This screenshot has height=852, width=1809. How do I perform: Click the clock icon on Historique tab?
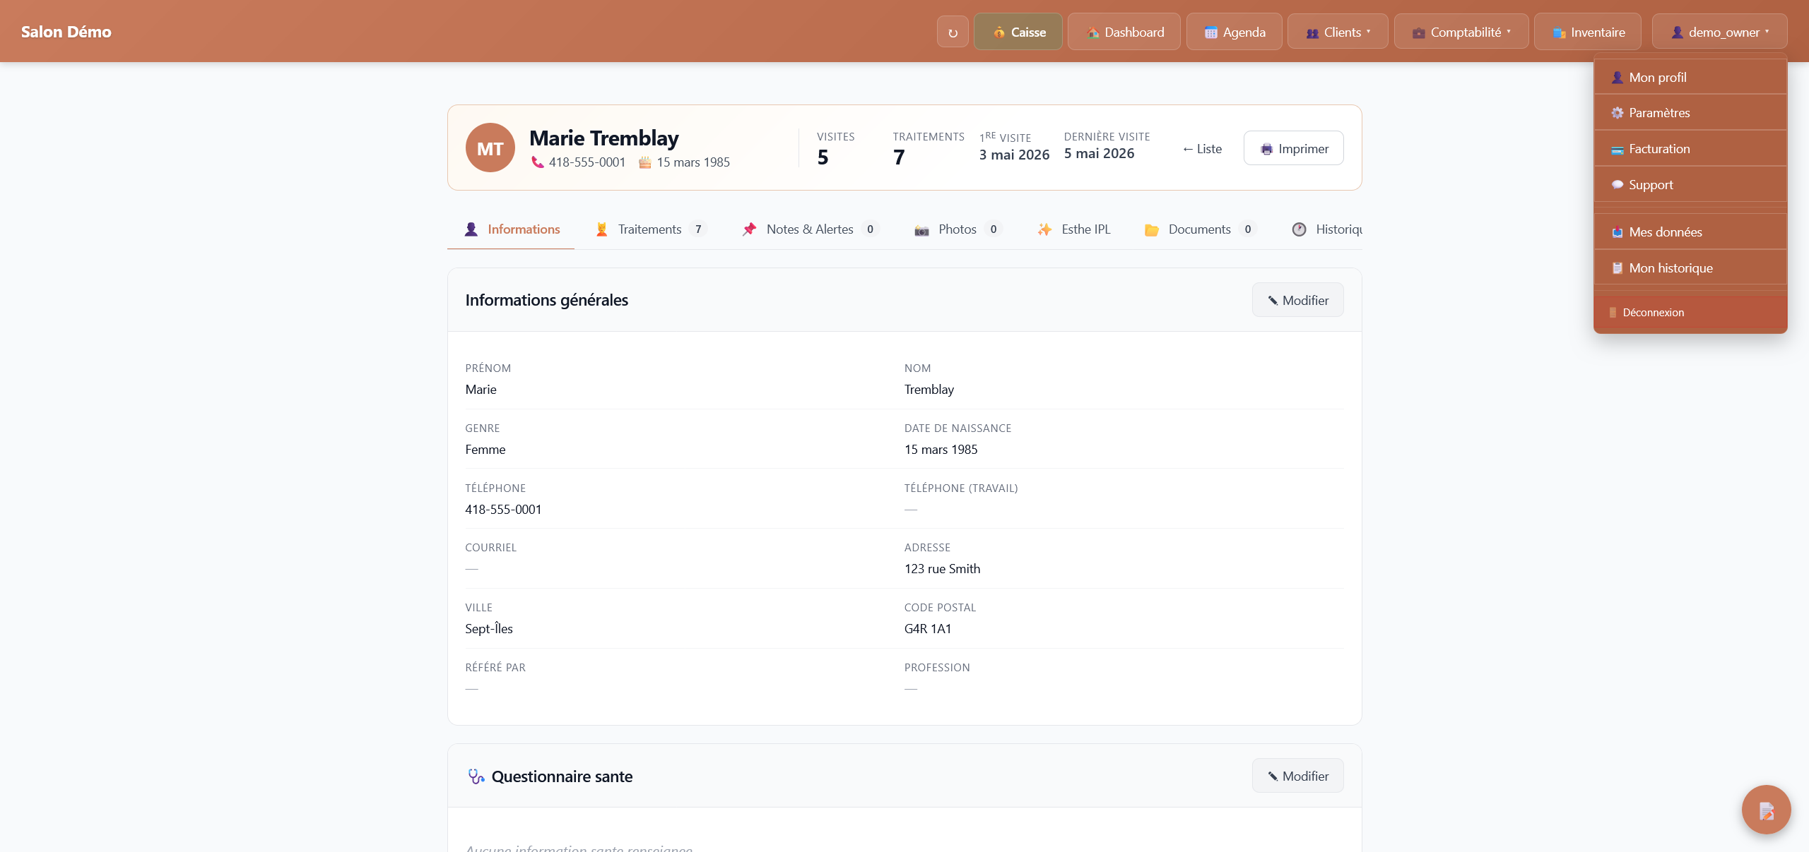(x=1300, y=229)
